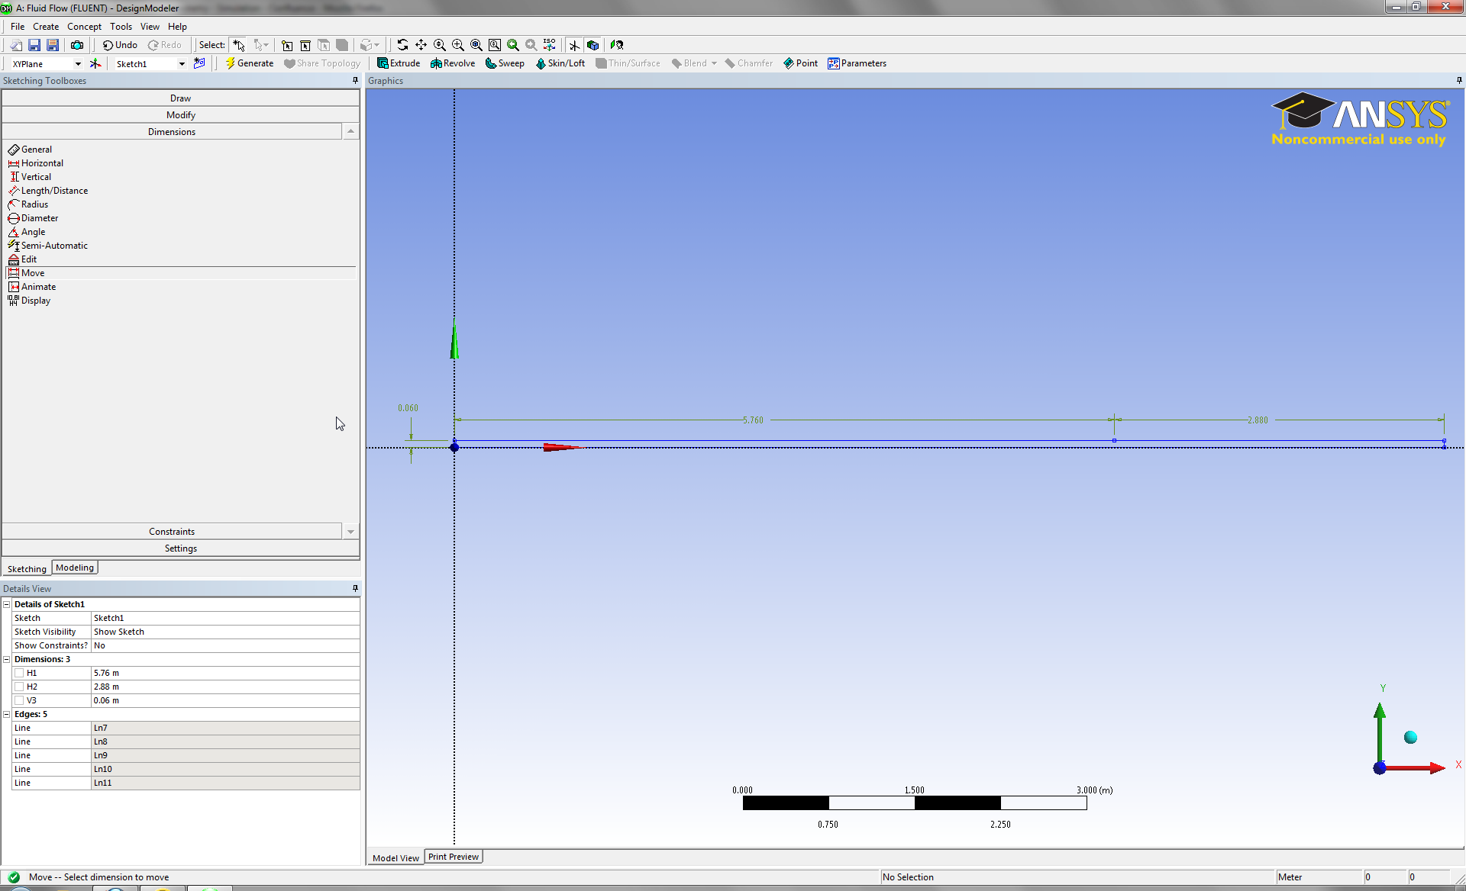Select the Semi-Automatic dimension tool

47,246
